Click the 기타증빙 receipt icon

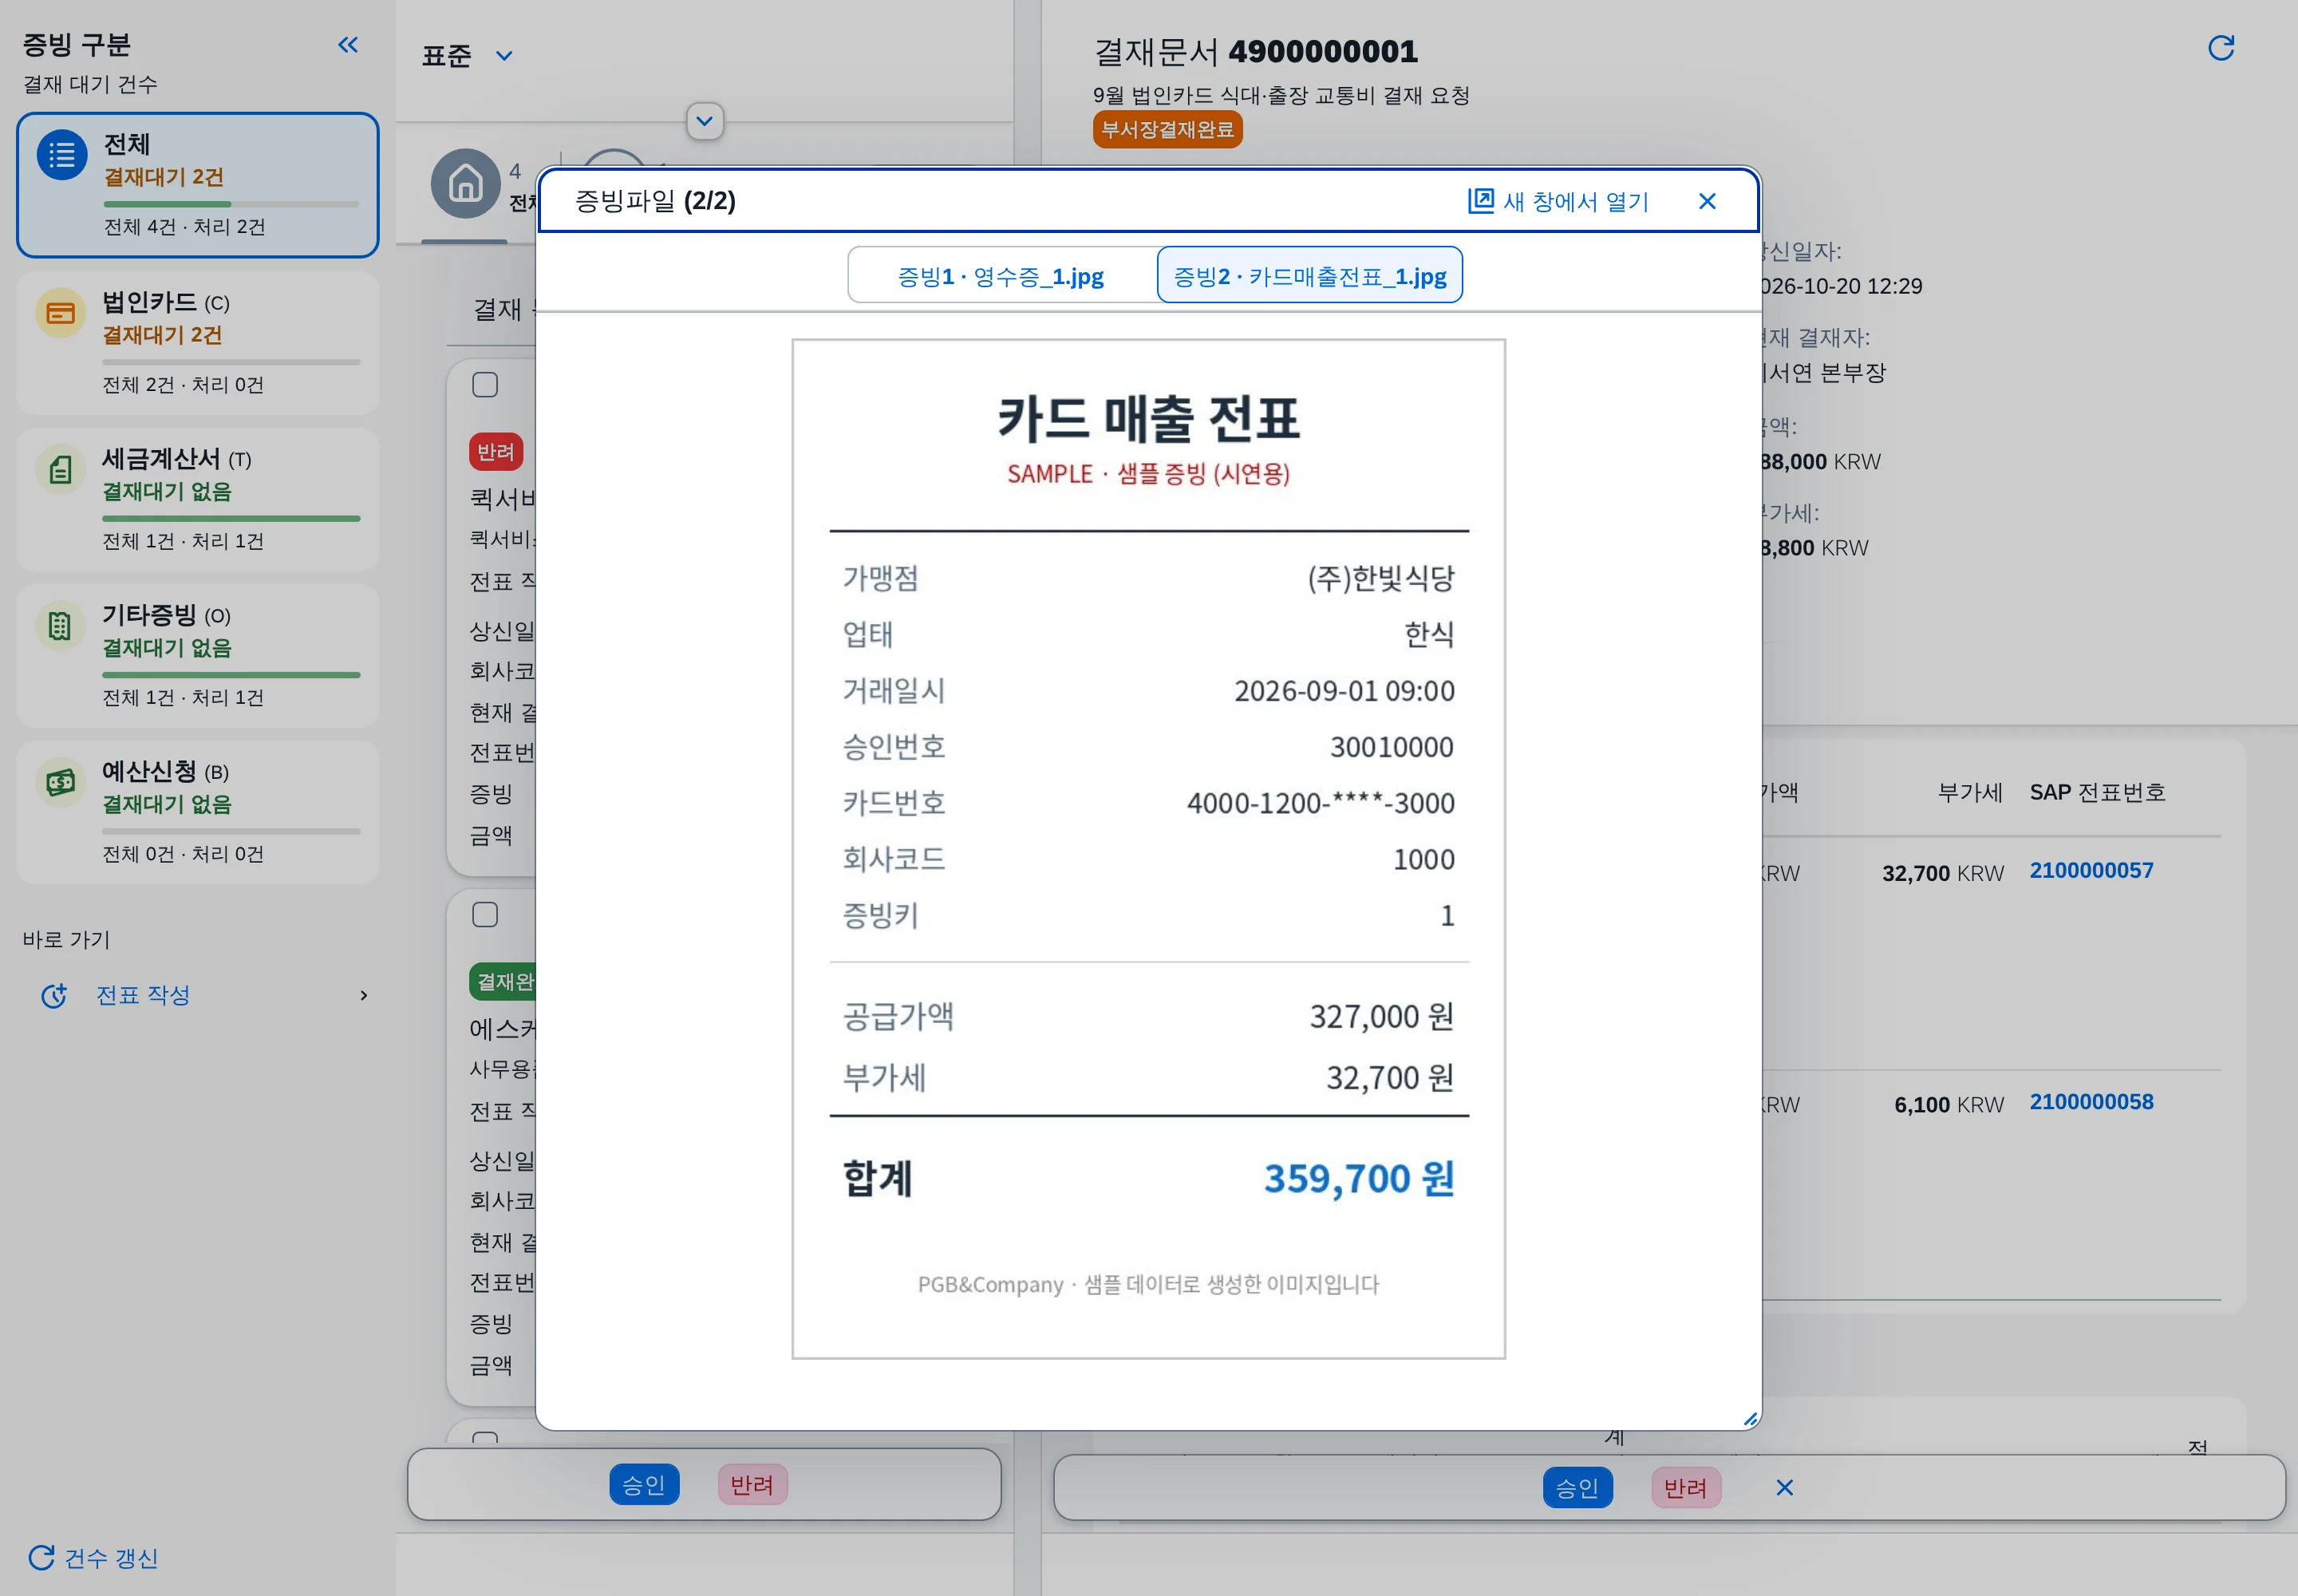pyautogui.click(x=60, y=626)
